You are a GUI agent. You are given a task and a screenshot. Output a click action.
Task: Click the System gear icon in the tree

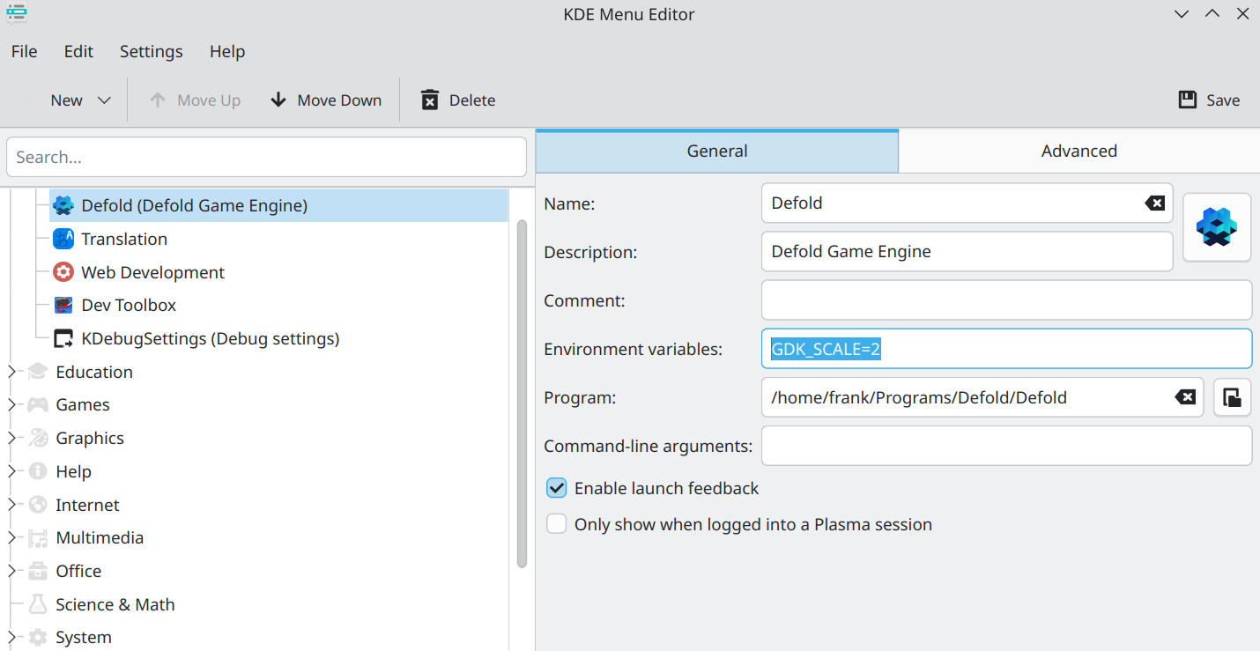click(x=37, y=637)
